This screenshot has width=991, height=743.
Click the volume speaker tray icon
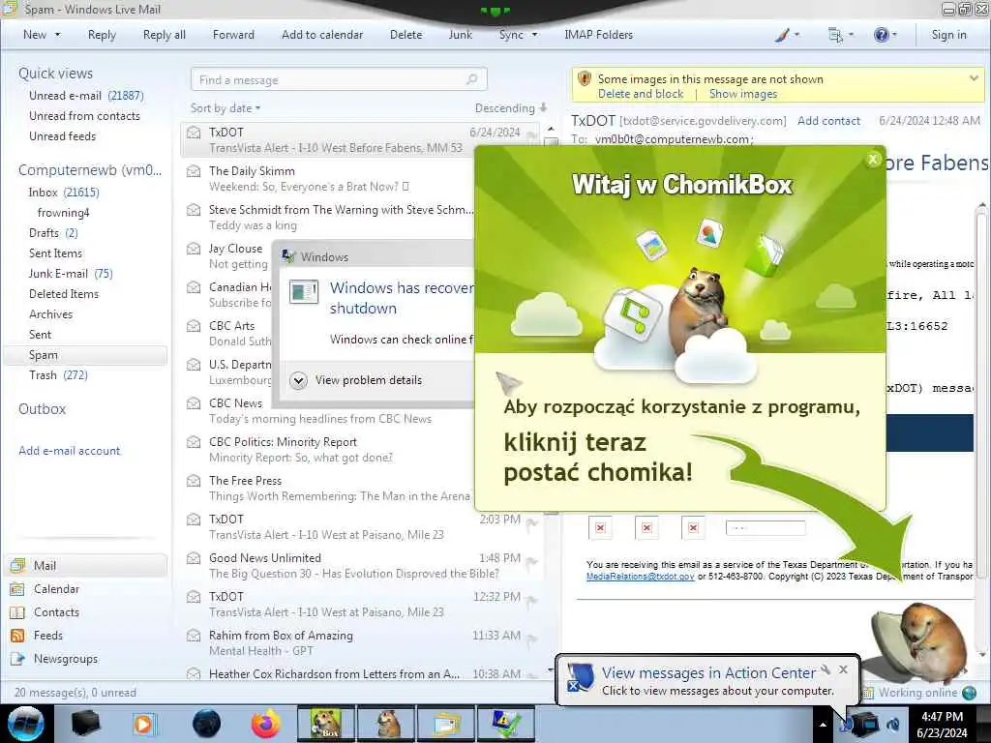click(893, 725)
